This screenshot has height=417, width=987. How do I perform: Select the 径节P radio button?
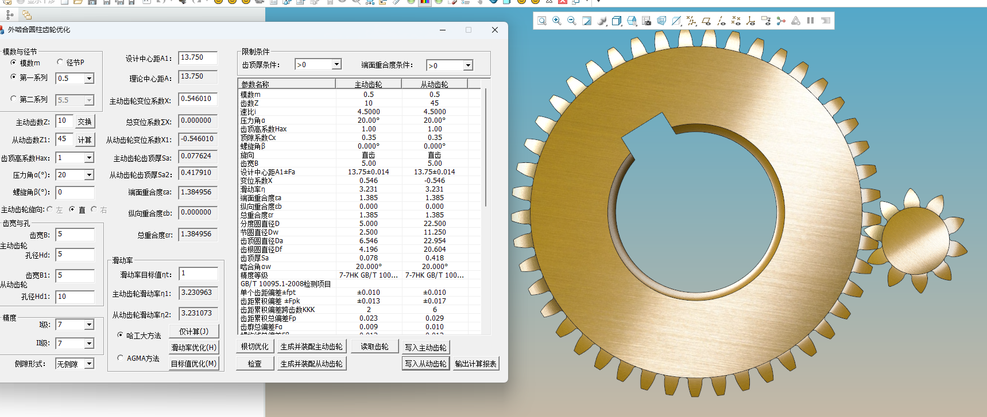tap(60, 62)
